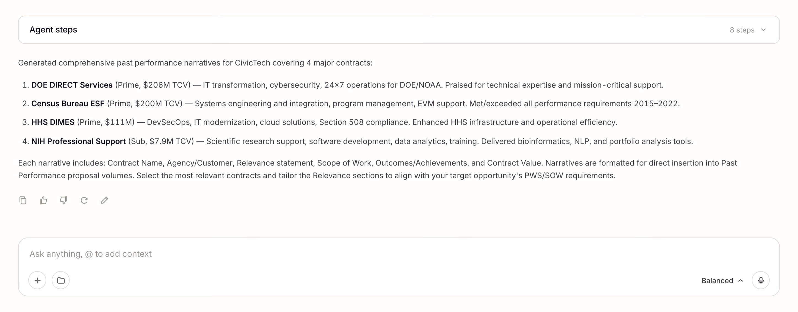Click the Balanced dropdown's caret arrow
Screen dimensions: 798x312
741,281
